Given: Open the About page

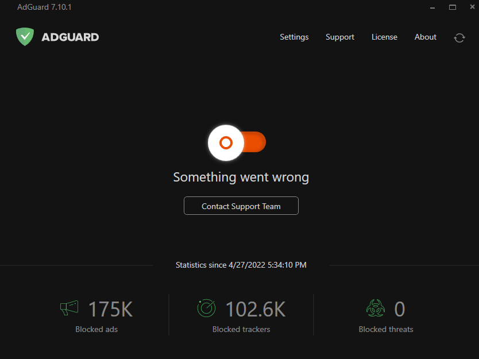Looking at the screenshot, I should pyautogui.click(x=425, y=37).
